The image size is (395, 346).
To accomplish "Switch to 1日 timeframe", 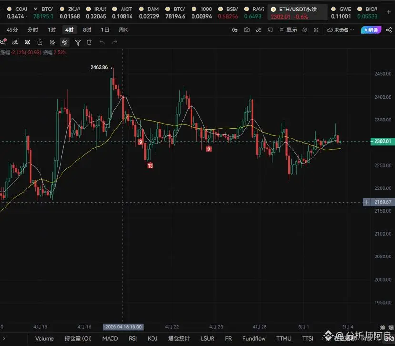I will pos(105,30).
